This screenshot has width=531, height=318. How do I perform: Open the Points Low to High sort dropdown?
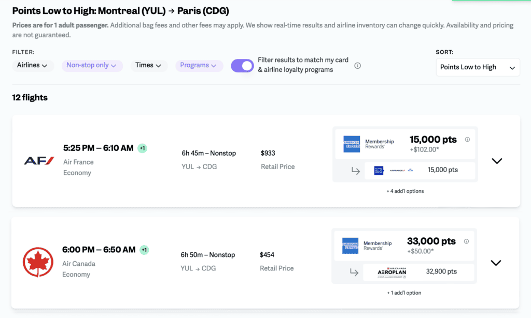click(478, 67)
